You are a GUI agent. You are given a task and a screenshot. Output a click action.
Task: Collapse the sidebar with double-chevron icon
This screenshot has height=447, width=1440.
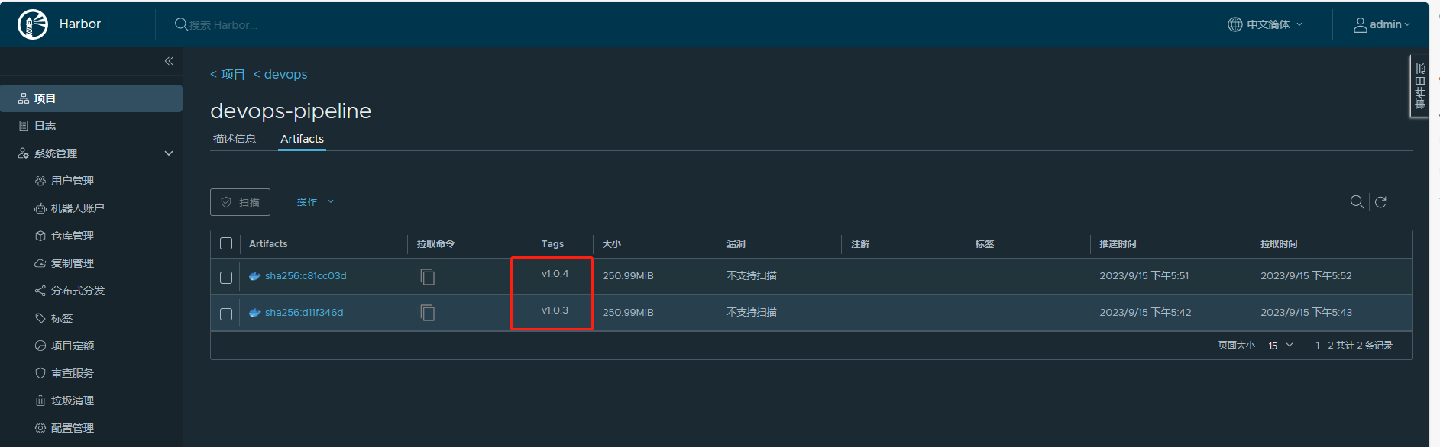click(169, 61)
